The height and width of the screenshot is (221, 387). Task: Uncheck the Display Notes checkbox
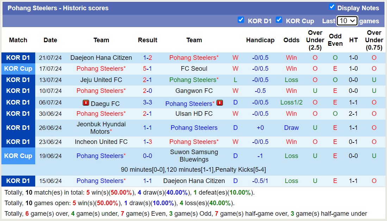coord(332,7)
